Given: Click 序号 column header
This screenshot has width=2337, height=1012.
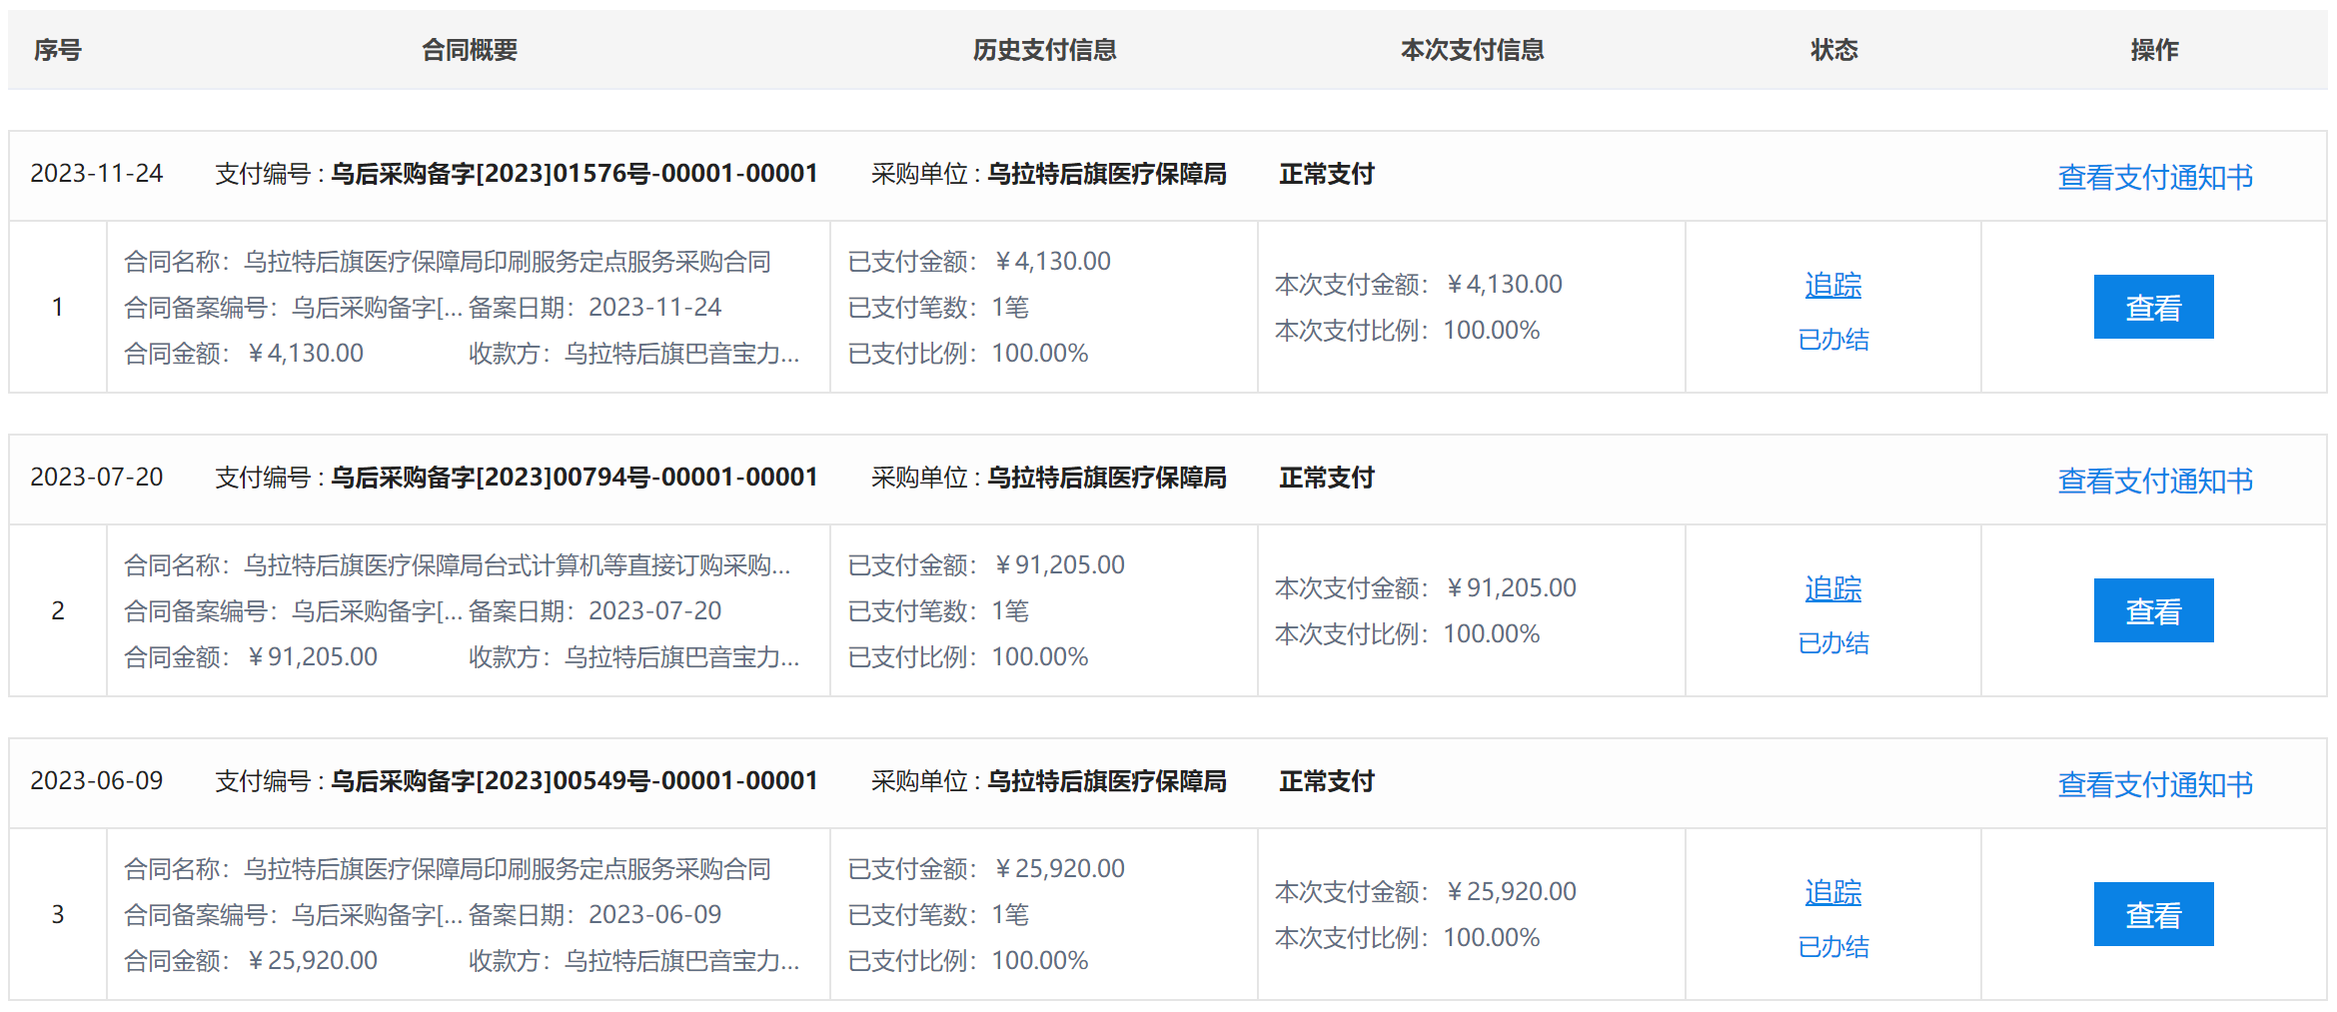Looking at the screenshot, I should coord(58,50).
